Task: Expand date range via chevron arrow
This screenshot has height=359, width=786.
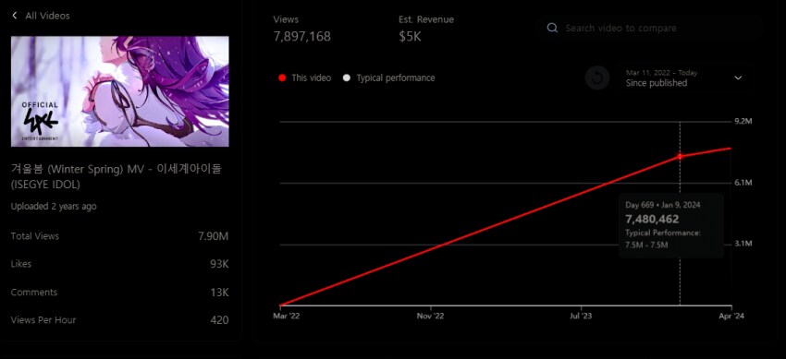Action: 738,78
